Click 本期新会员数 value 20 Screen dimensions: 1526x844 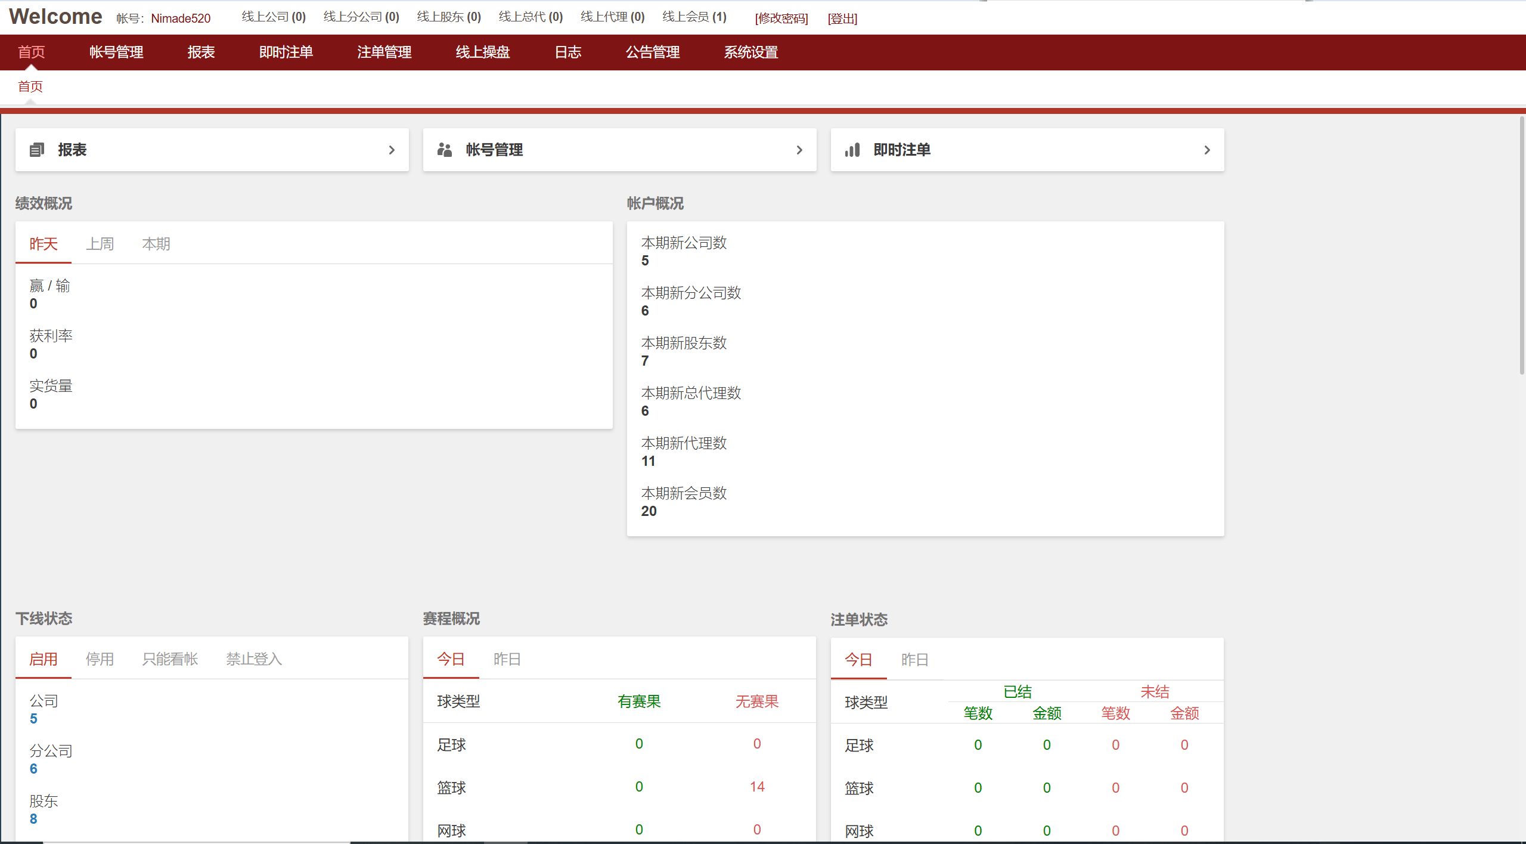pyautogui.click(x=649, y=511)
